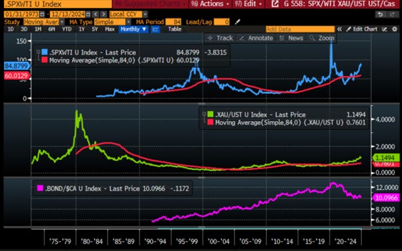Select the 5Y range
The height and width of the screenshot is (251, 402).
95,29
